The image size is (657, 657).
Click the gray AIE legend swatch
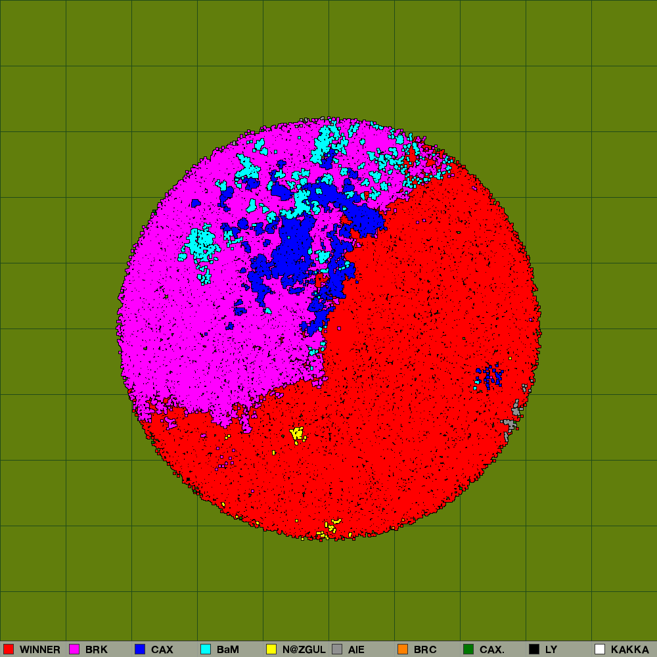[x=337, y=649]
